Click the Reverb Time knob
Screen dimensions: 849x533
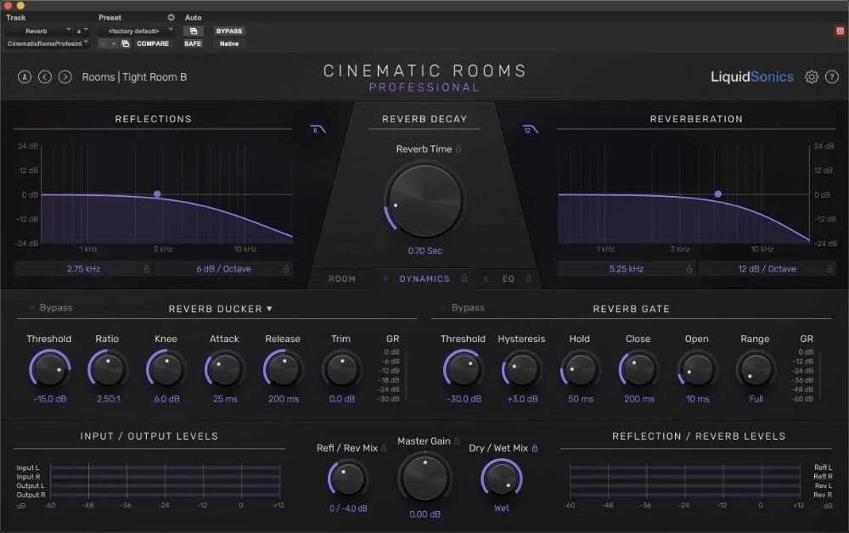point(424,201)
